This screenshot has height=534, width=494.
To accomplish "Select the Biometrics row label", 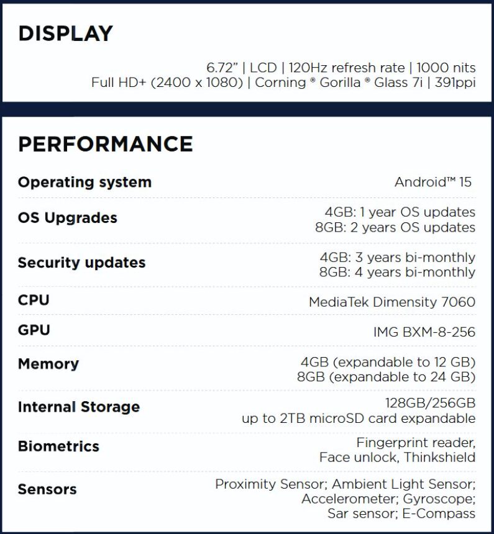I will point(58,446).
